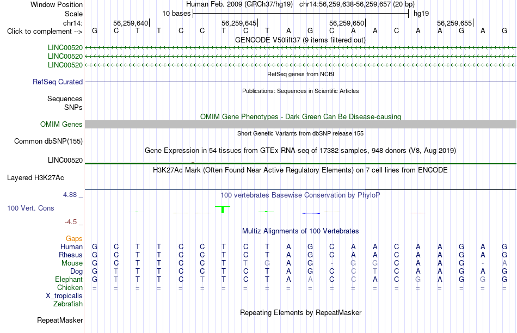Click the 'Click to complement -->' label
Viewport: 517px width, 333px height.
click(45, 32)
